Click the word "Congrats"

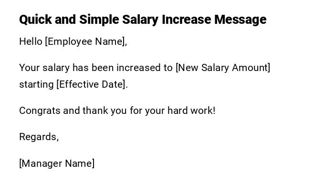(40, 111)
